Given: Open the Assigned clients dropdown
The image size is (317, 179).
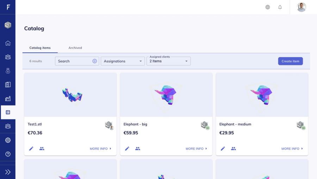Looking at the screenshot, I should [168, 61].
